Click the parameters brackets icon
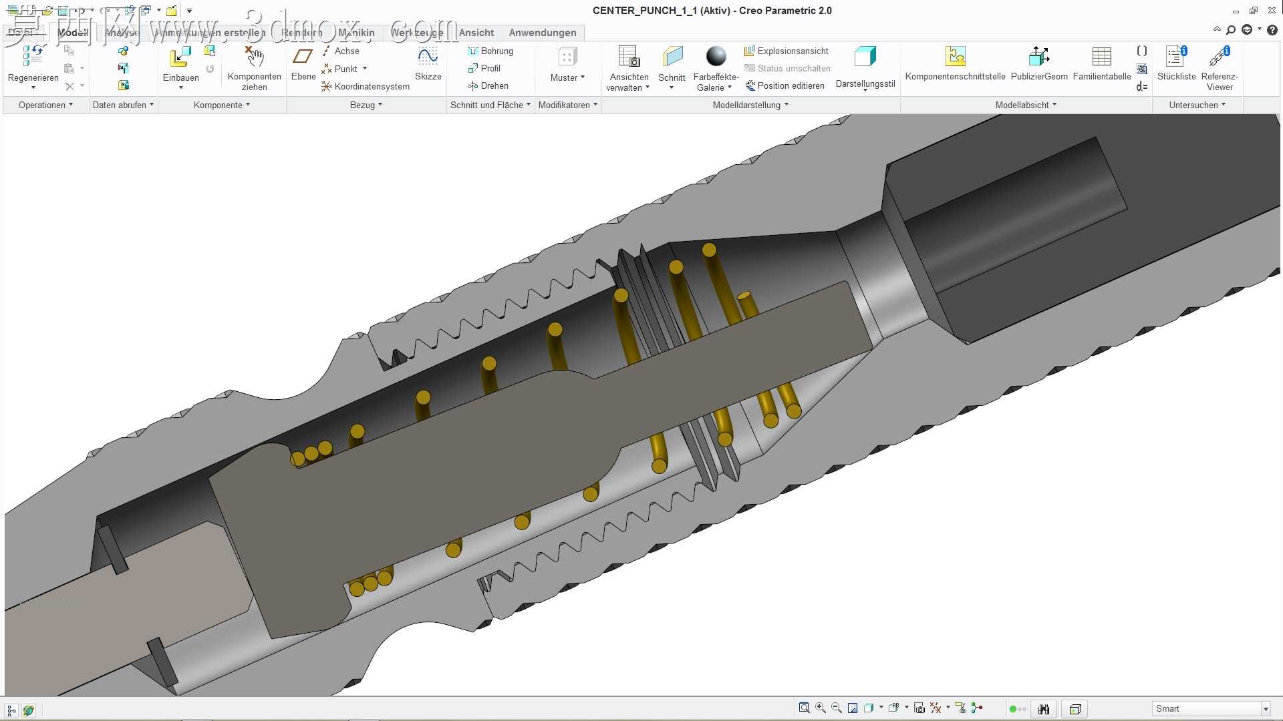Viewport: 1283px width, 721px height. coord(1142,51)
